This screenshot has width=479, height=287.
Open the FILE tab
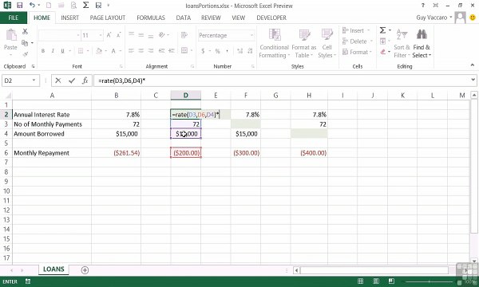coord(13,18)
